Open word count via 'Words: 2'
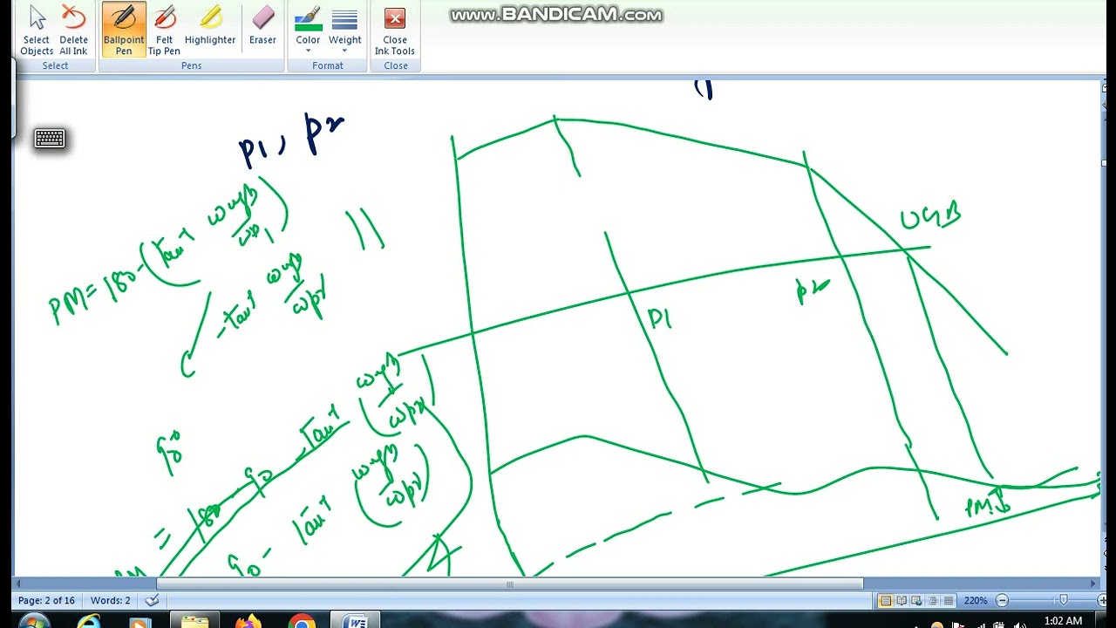Viewport: 1116px width, 628px height. pyautogui.click(x=111, y=600)
